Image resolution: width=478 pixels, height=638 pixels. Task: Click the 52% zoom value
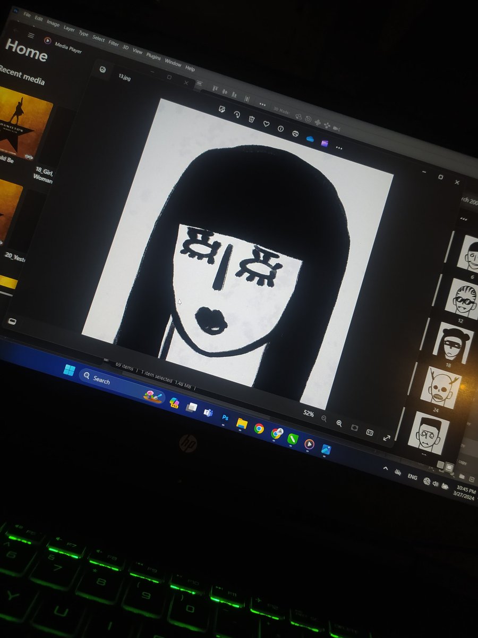click(x=309, y=414)
